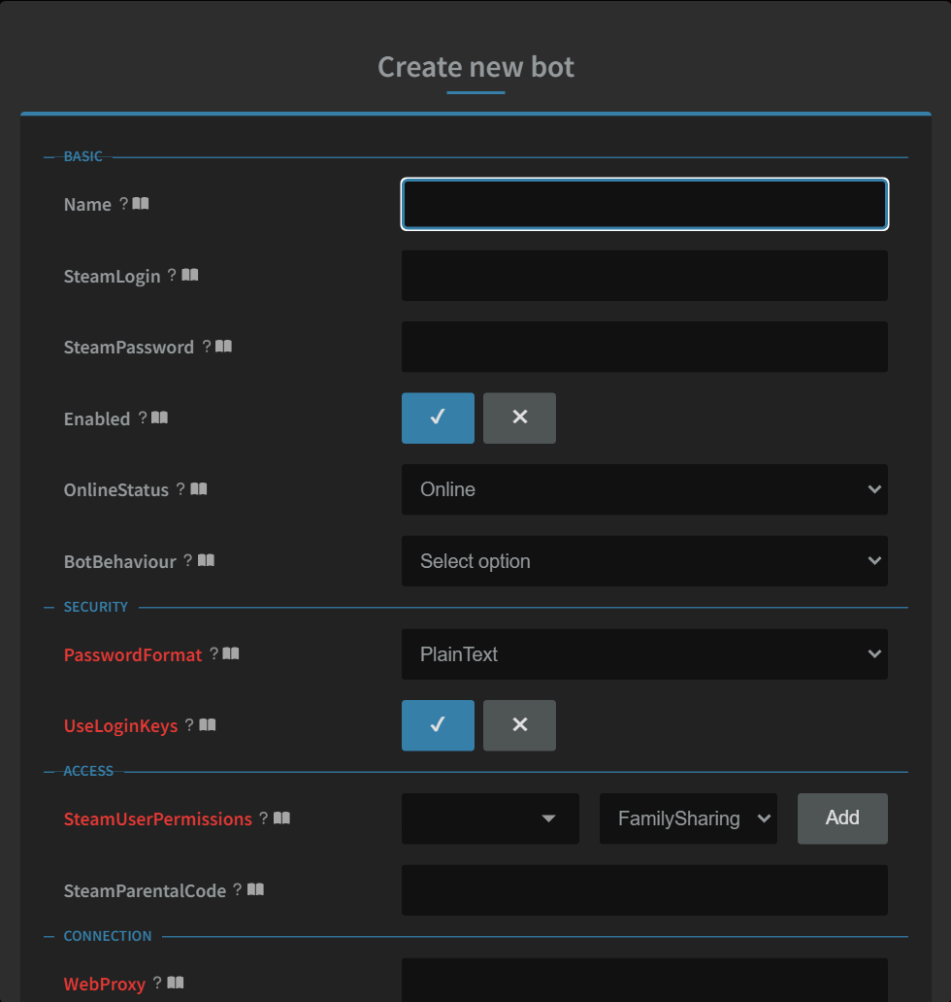Click the WebProxy question mark help

click(x=157, y=983)
